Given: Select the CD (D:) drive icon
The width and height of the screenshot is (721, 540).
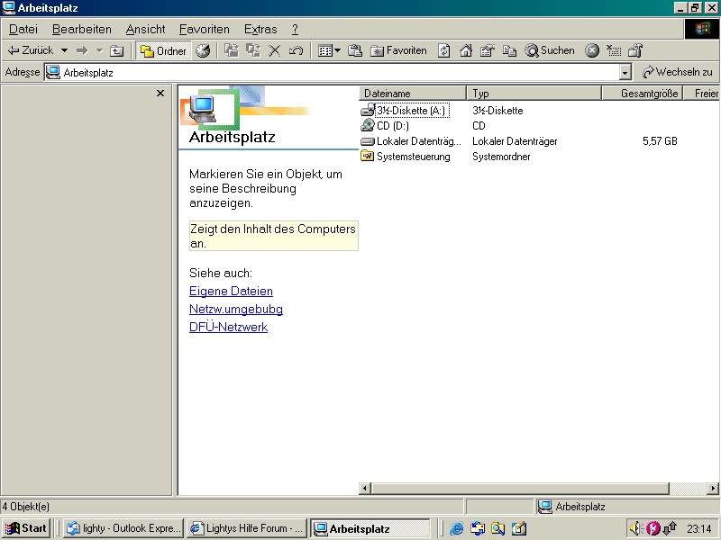Looking at the screenshot, I should point(368,126).
